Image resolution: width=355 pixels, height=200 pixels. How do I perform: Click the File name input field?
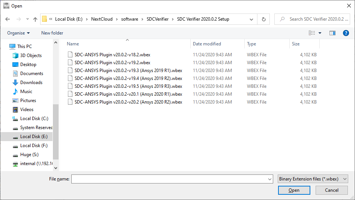(x=169, y=179)
